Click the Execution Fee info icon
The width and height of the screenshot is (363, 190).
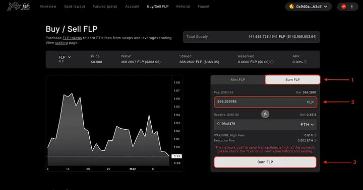315,140
